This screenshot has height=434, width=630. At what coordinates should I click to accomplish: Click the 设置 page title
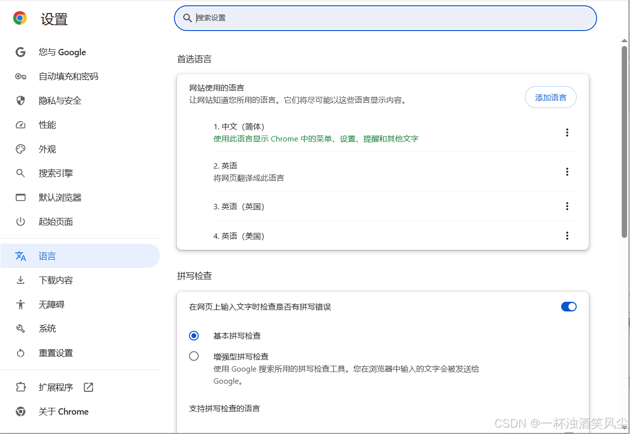pos(54,19)
